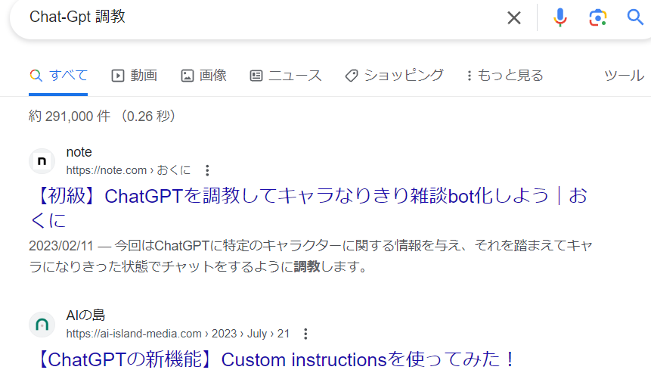Start voice search with microphone icon
Screen dimensions: 651x373
pyautogui.click(x=560, y=17)
